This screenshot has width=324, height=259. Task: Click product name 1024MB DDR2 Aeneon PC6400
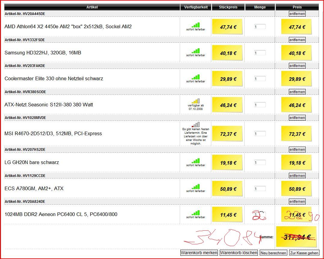tap(61, 215)
